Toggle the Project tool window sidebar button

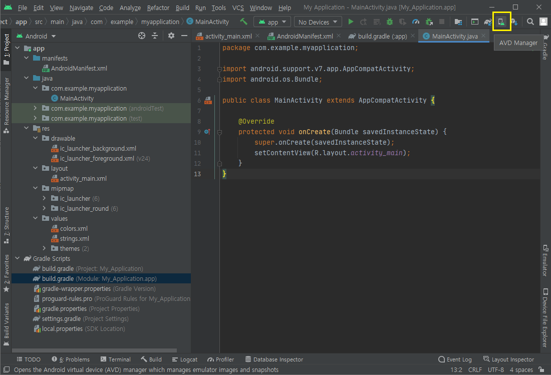tap(7, 49)
